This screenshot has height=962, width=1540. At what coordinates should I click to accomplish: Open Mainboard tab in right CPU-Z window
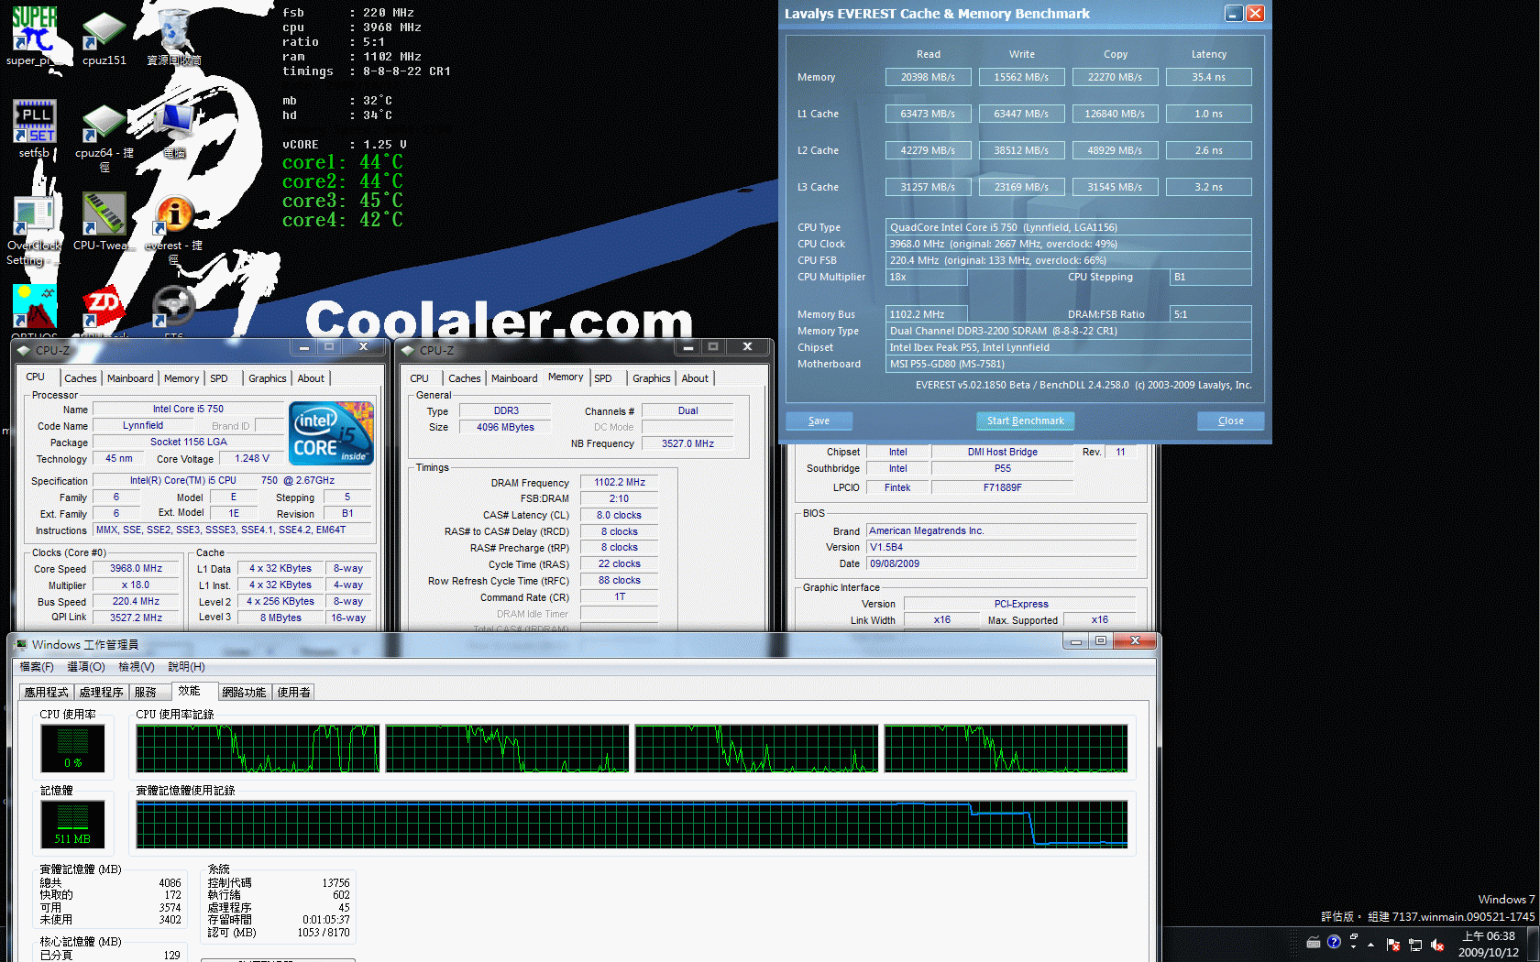514,378
